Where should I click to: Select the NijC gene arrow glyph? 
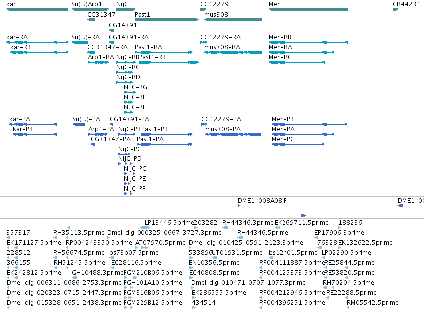(126, 9)
